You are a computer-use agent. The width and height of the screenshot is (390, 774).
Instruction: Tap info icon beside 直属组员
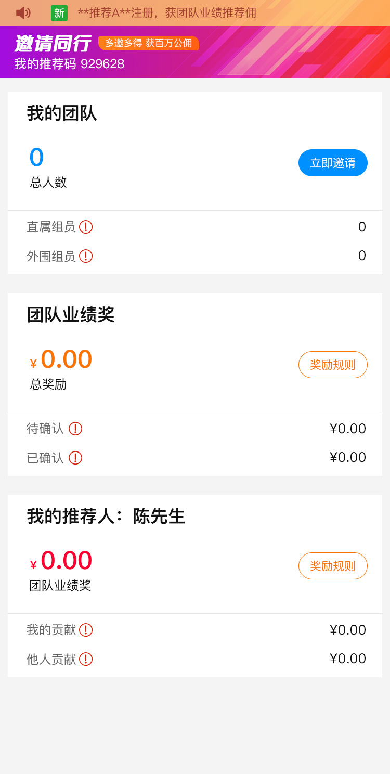pyautogui.click(x=86, y=227)
